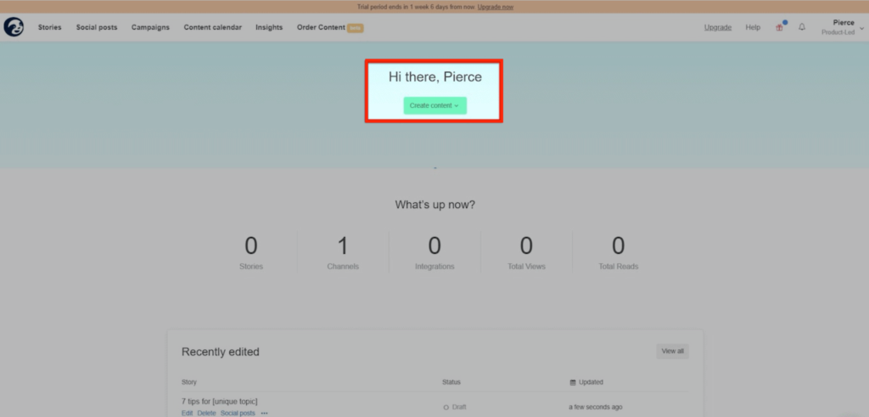869x417 pixels.
Task: Click 'a few seconds ago' timestamp
Action: coord(596,407)
